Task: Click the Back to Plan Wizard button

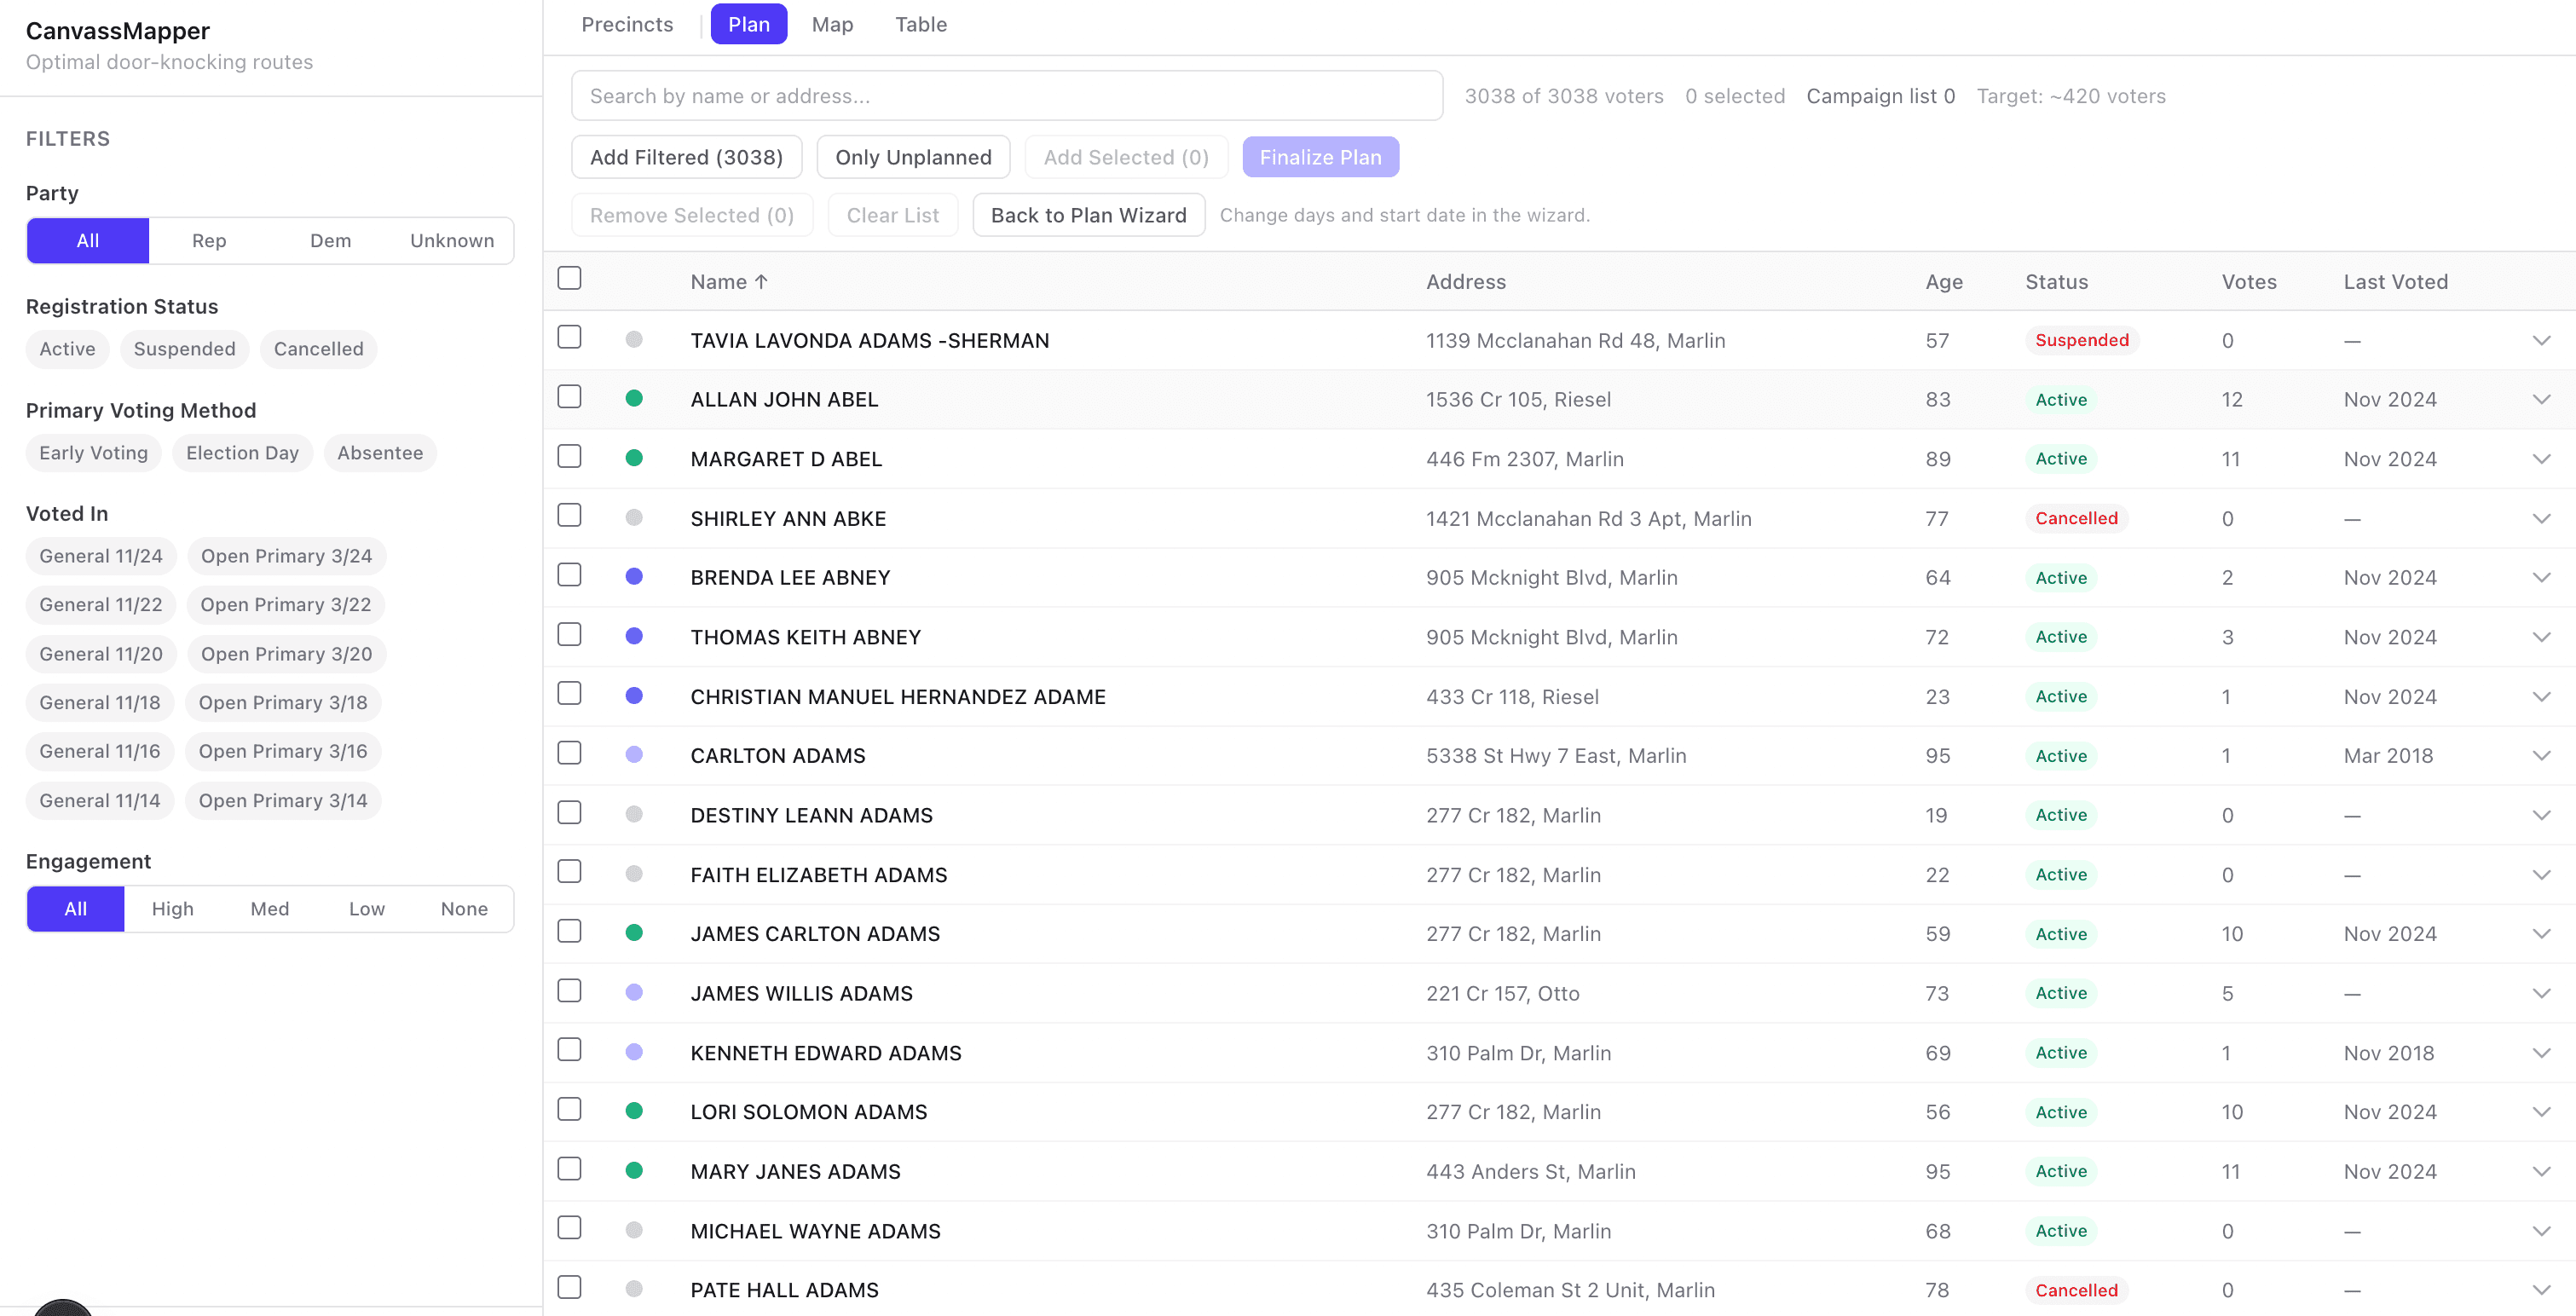Action: (x=1088, y=215)
